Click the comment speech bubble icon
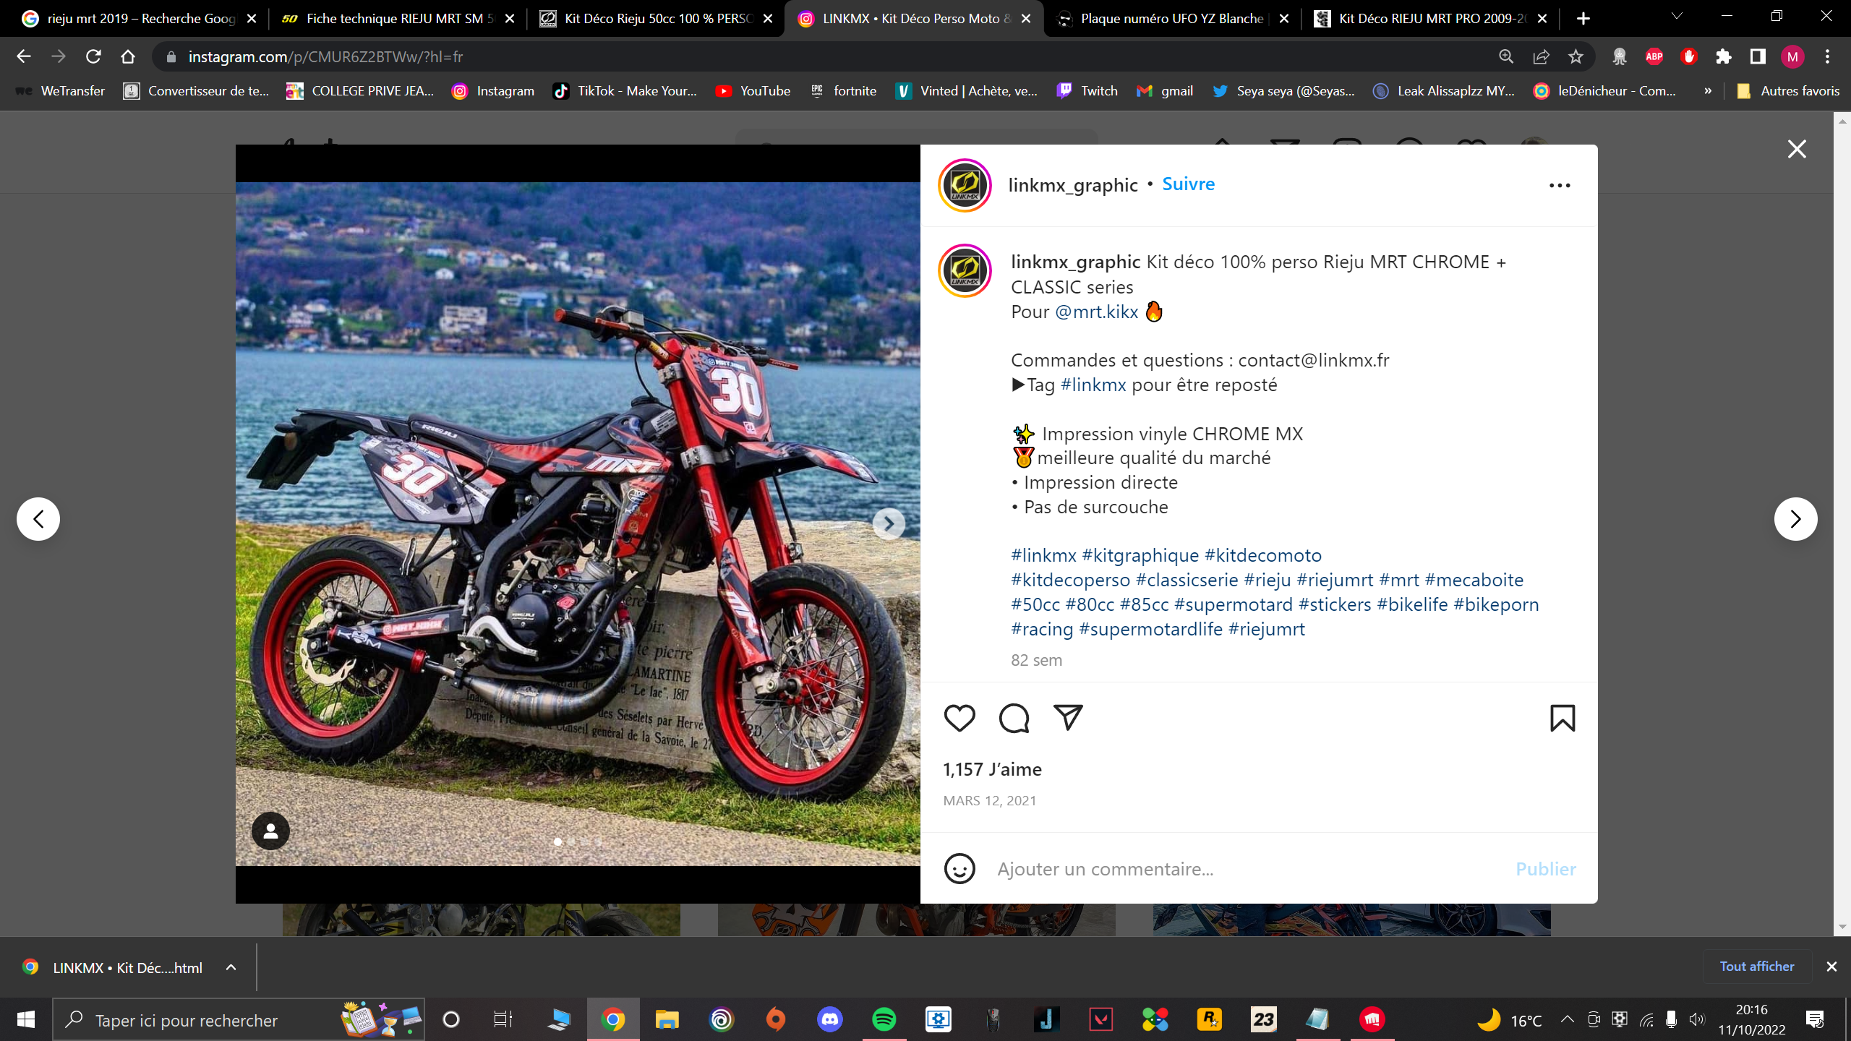Image resolution: width=1851 pixels, height=1041 pixels. pos(1014,718)
